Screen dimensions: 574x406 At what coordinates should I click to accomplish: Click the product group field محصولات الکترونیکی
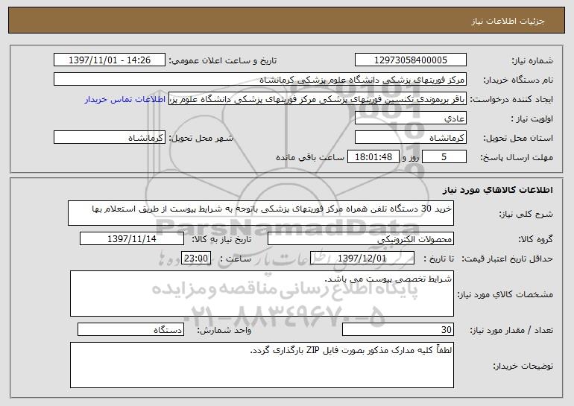tap(361, 239)
